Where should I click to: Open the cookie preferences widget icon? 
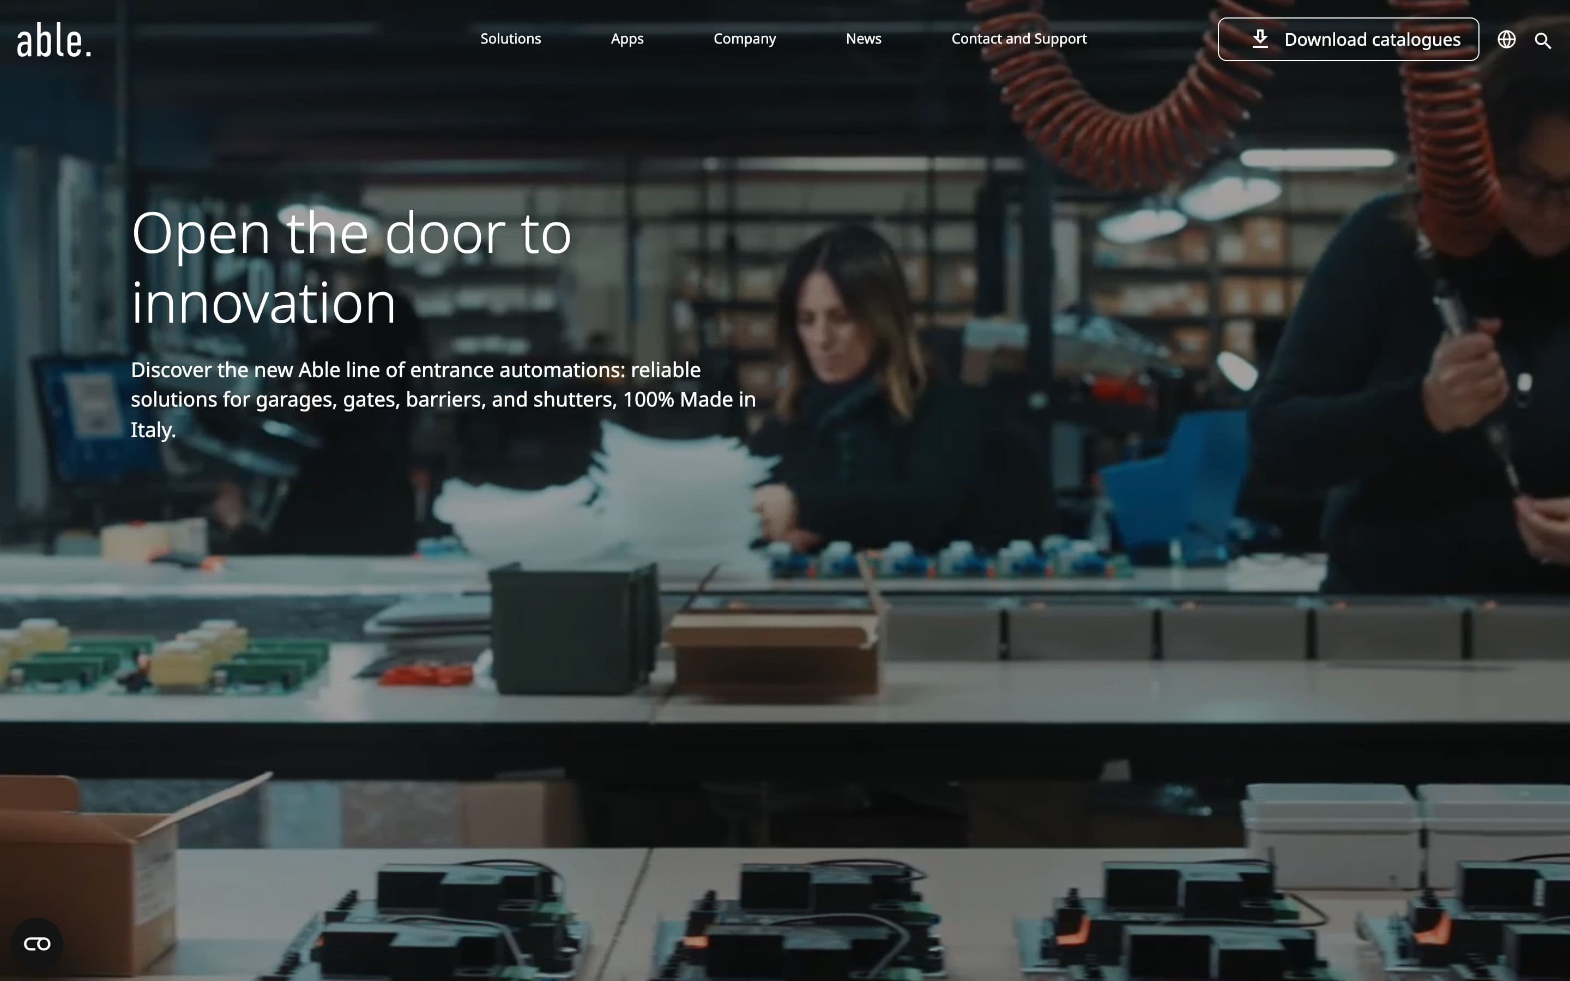click(x=37, y=944)
